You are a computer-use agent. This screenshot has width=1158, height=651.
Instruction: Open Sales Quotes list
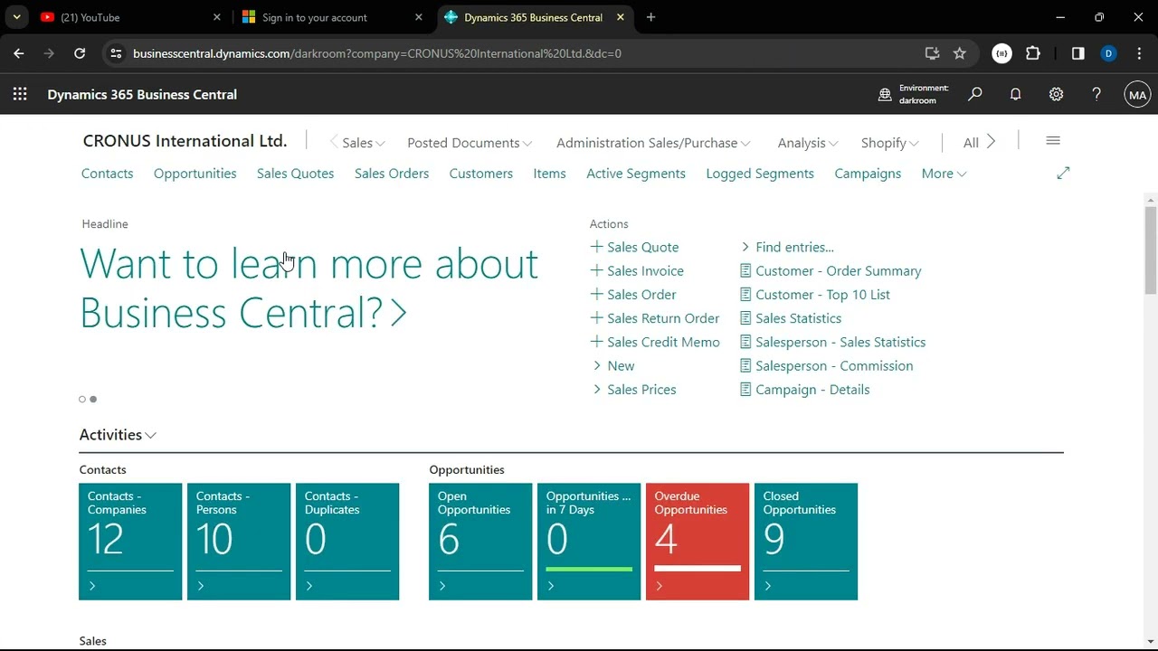pos(295,174)
